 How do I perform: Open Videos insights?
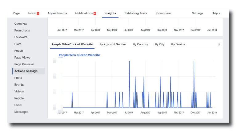click(19, 91)
